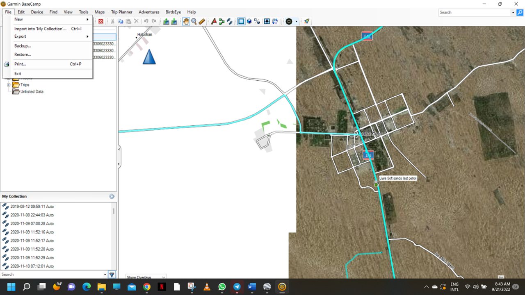The image size is (525, 295).
Task: Click the Redo arrow icon
Action: pyautogui.click(x=154, y=21)
